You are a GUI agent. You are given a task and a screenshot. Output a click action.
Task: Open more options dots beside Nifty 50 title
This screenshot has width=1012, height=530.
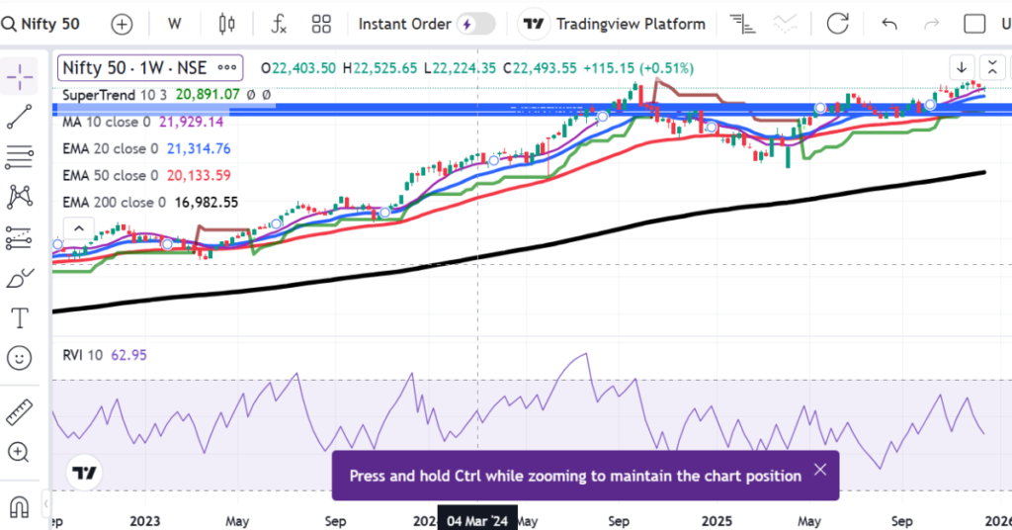click(x=227, y=68)
